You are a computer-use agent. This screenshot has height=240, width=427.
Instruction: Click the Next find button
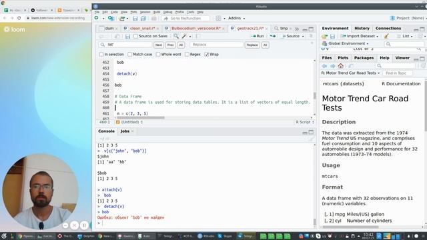pyautogui.click(x=159, y=45)
